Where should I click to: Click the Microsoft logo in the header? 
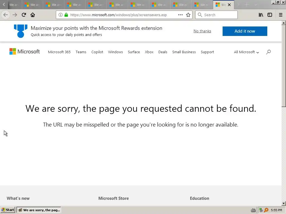click(x=25, y=52)
